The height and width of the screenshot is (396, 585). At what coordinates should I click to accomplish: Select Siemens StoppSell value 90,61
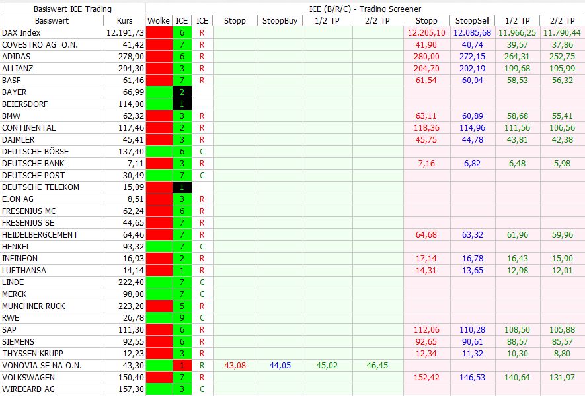tap(473, 342)
